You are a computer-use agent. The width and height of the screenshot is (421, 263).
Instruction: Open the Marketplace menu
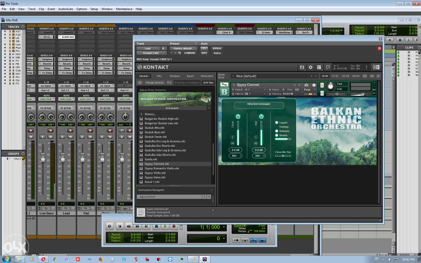[124, 9]
